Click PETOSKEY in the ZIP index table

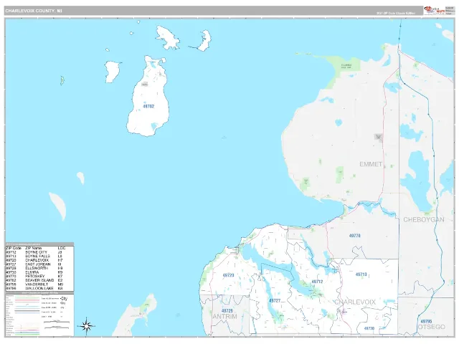[x=35, y=276]
